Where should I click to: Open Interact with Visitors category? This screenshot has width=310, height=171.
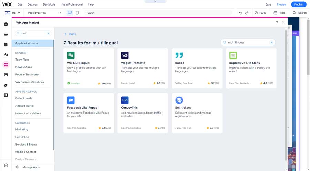[x=28, y=113]
